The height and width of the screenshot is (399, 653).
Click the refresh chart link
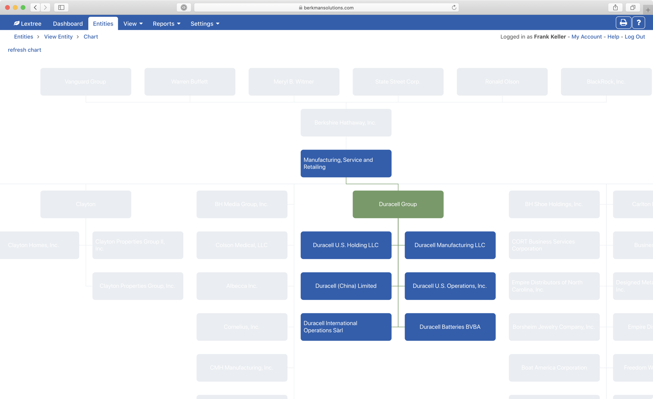pos(24,50)
